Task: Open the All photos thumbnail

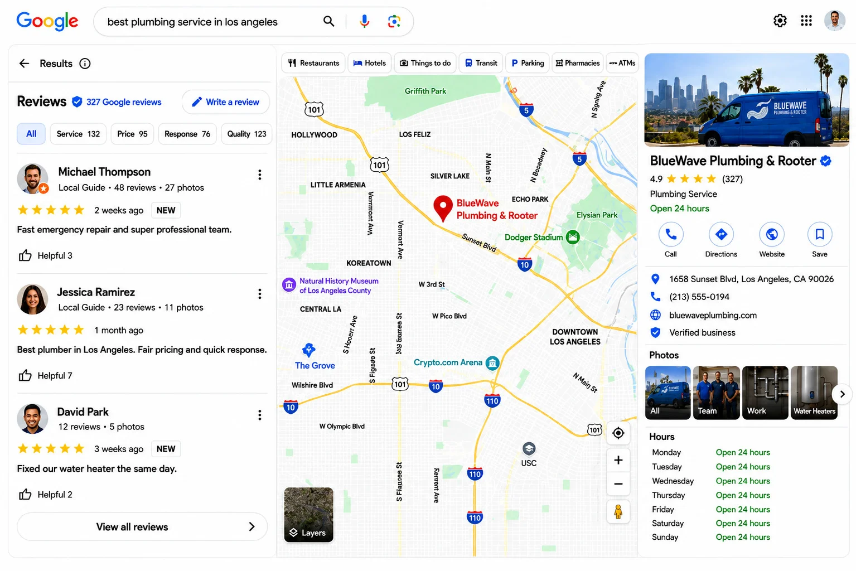Action: pos(668,393)
